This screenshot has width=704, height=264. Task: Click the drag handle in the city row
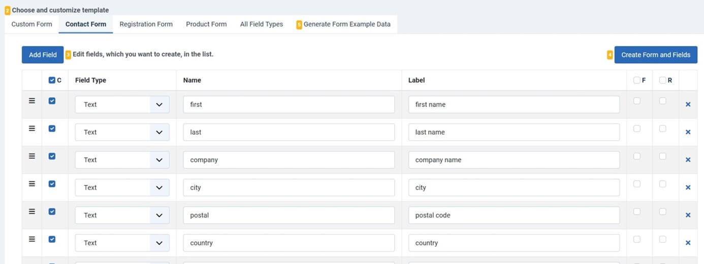point(31,184)
